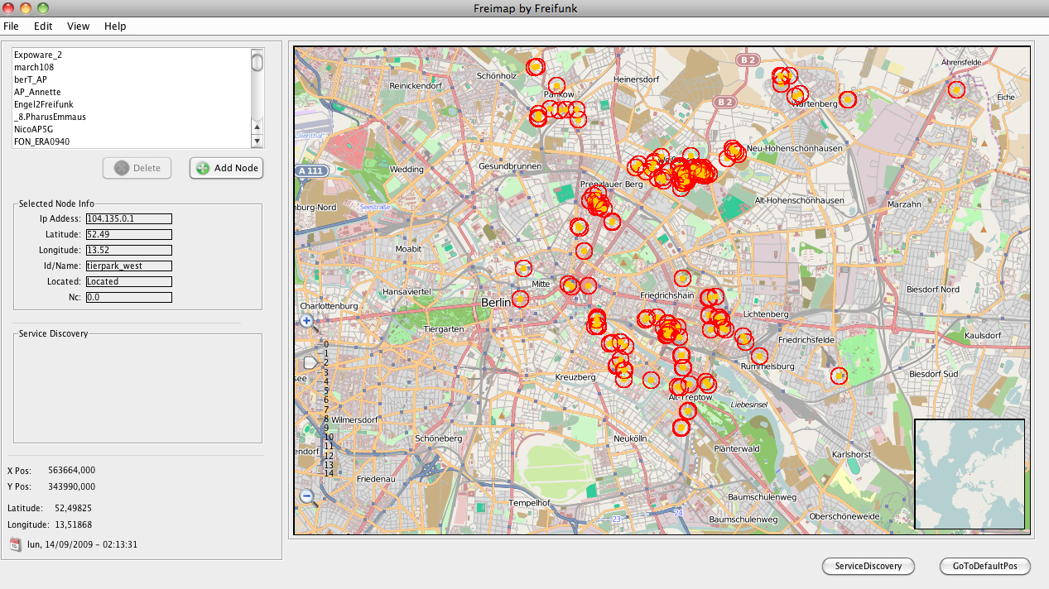The width and height of the screenshot is (1049, 589).
Task: Click the zoom in magnifier on map
Action: (x=307, y=321)
